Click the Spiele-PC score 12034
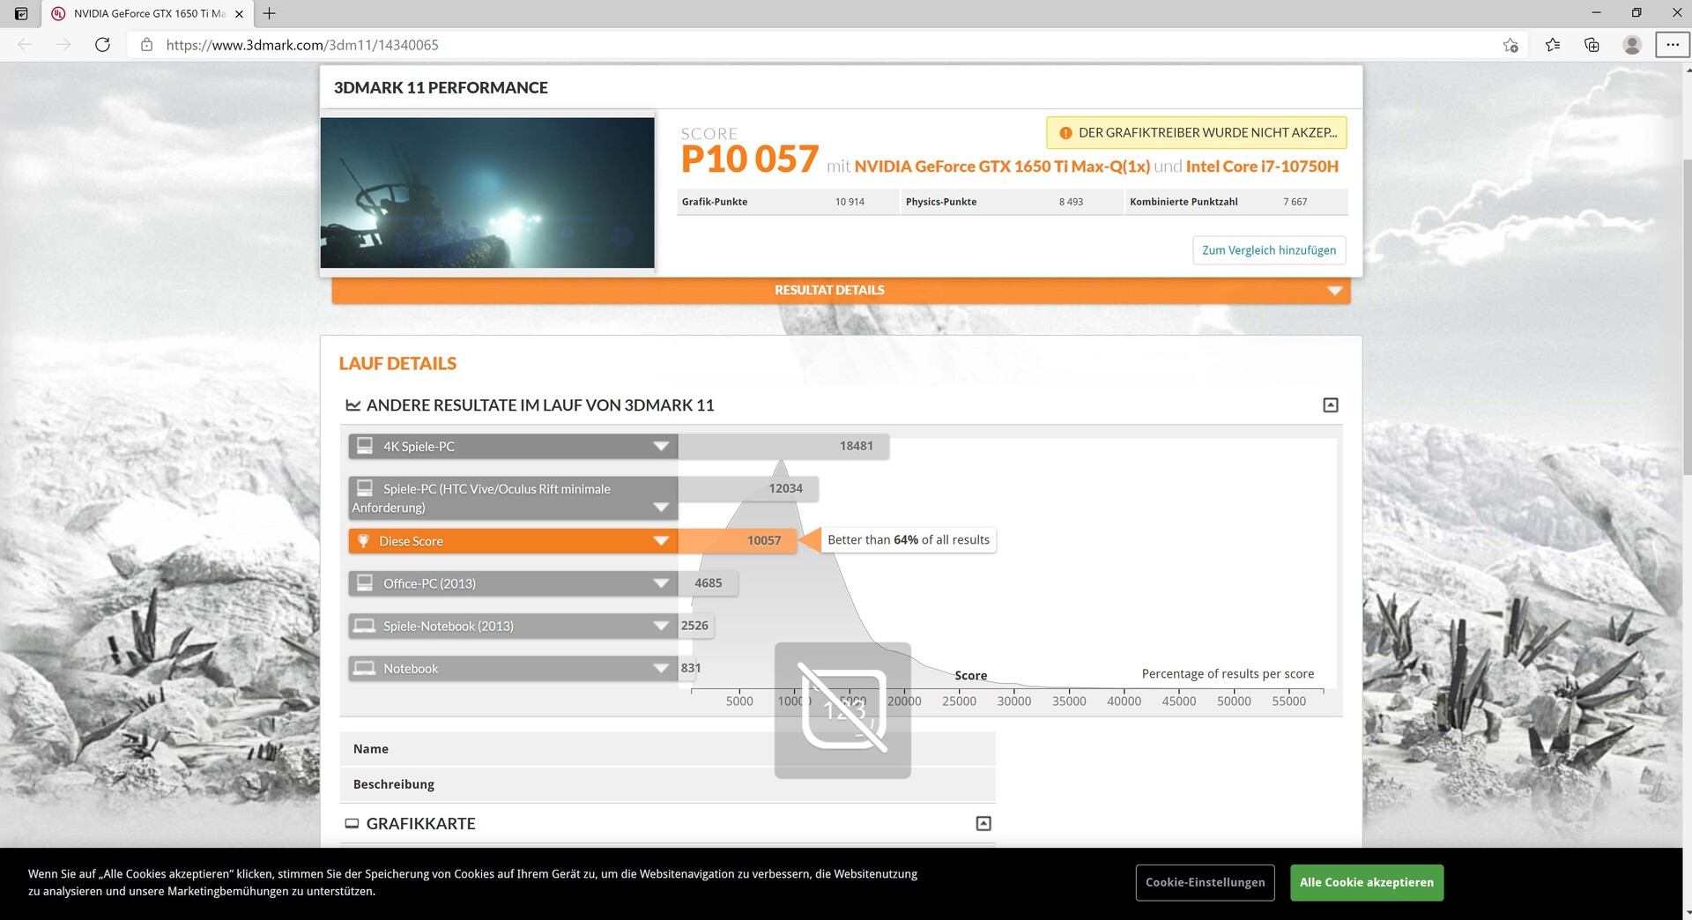Viewport: 1692px width, 920px height. 786,488
